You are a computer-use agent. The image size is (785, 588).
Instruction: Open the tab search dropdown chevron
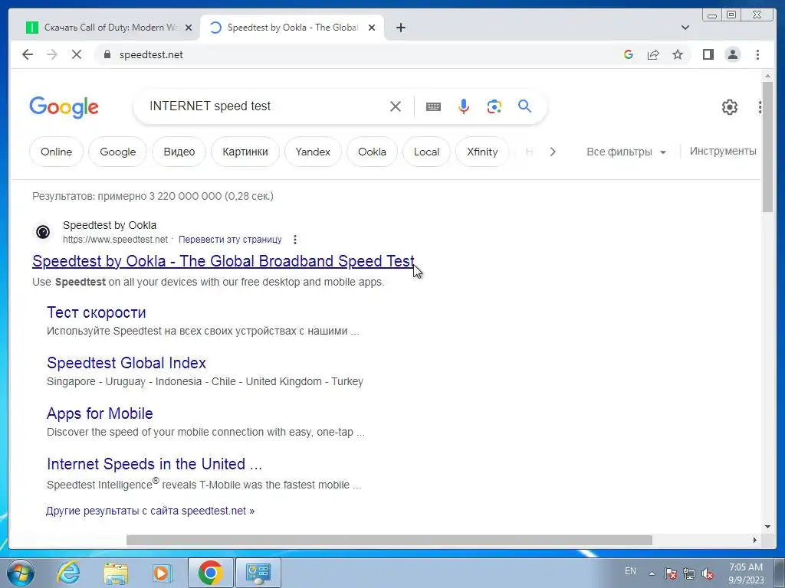click(x=685, y=28)
